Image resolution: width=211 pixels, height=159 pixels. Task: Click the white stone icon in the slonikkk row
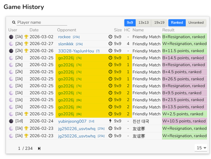[11, 44]
